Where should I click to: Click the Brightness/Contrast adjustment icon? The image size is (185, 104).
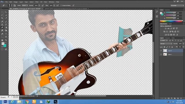(x=166, y=29)
